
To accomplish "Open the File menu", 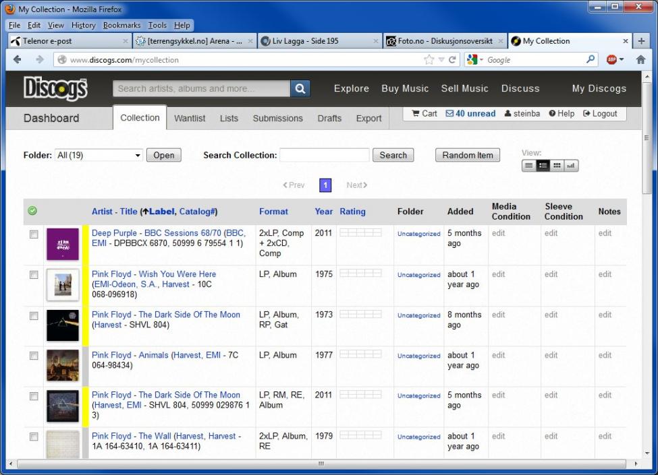I will (x=14, y=25).
